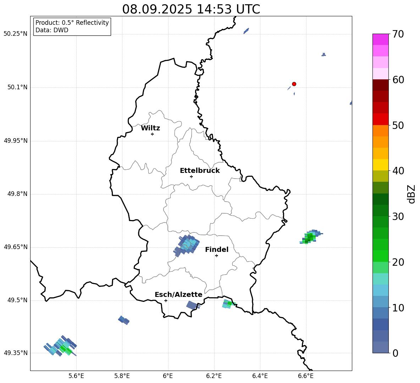Select the Wiltz city label
Viewport: 420px width, 383px height.
pos(150,128)
